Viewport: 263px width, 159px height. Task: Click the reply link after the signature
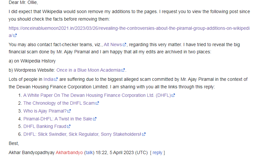point(157,152)
